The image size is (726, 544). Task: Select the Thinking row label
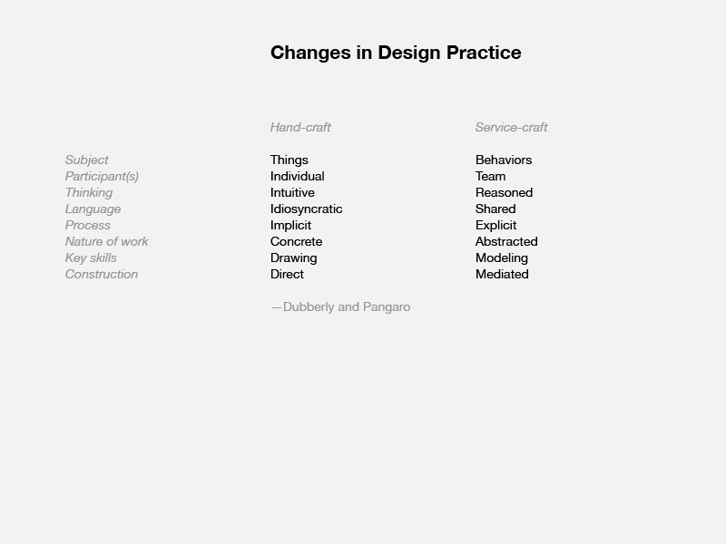(89, 193)
